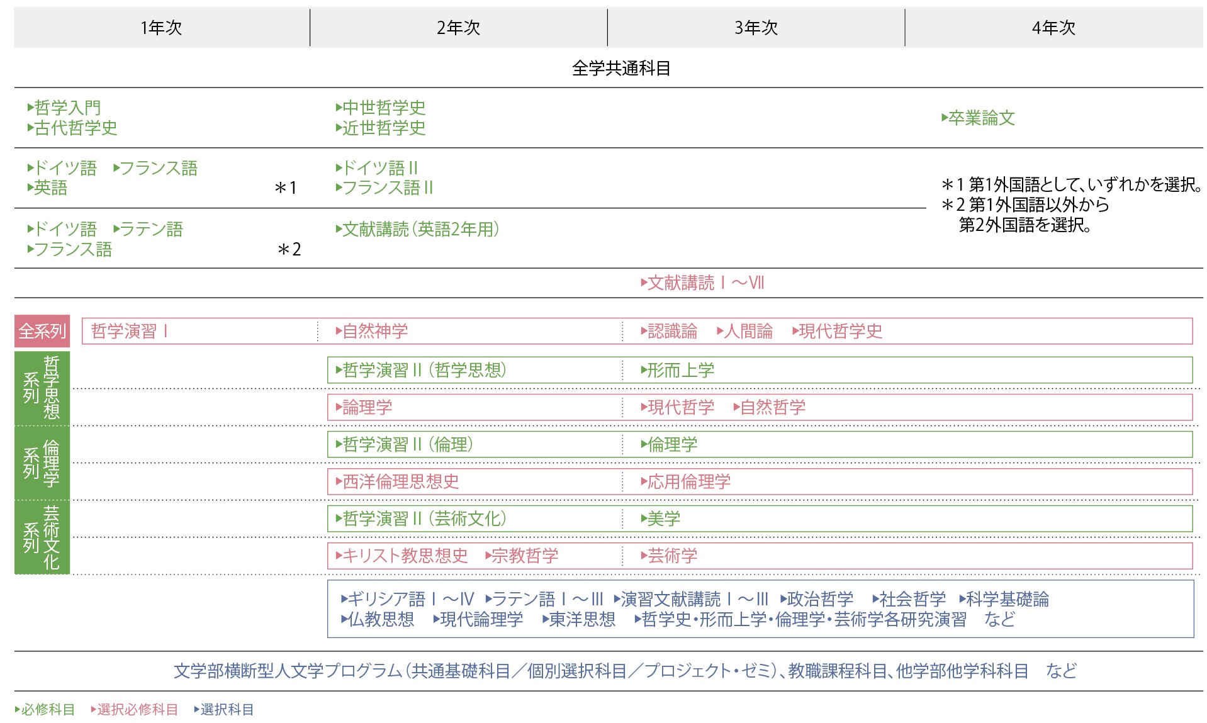Click the 4年次 column header
The height and width of the screenshot is (723, 1207).
coord(1054,28)
